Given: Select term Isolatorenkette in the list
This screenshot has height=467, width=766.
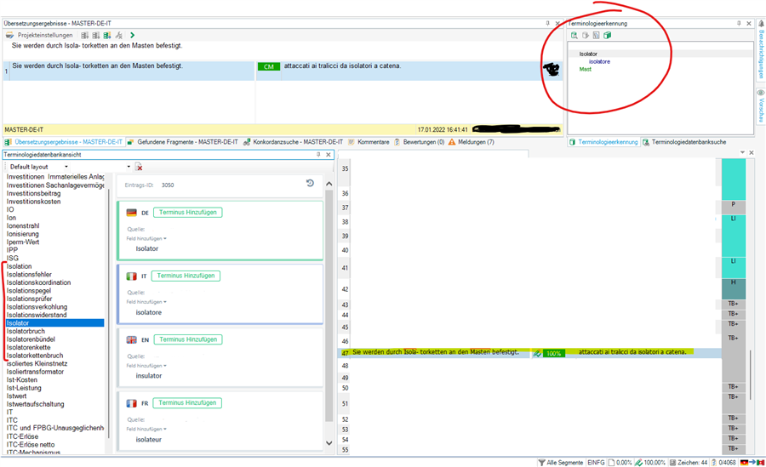Looking at the screenshot, I should (x=28, y=347).
